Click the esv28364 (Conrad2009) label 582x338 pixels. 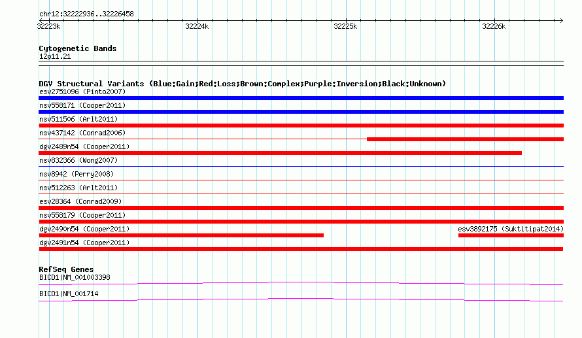tap(80, 201)
